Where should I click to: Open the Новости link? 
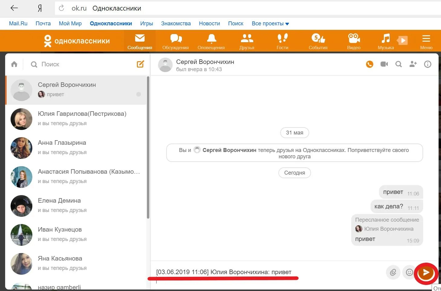(x=209, y=24)
